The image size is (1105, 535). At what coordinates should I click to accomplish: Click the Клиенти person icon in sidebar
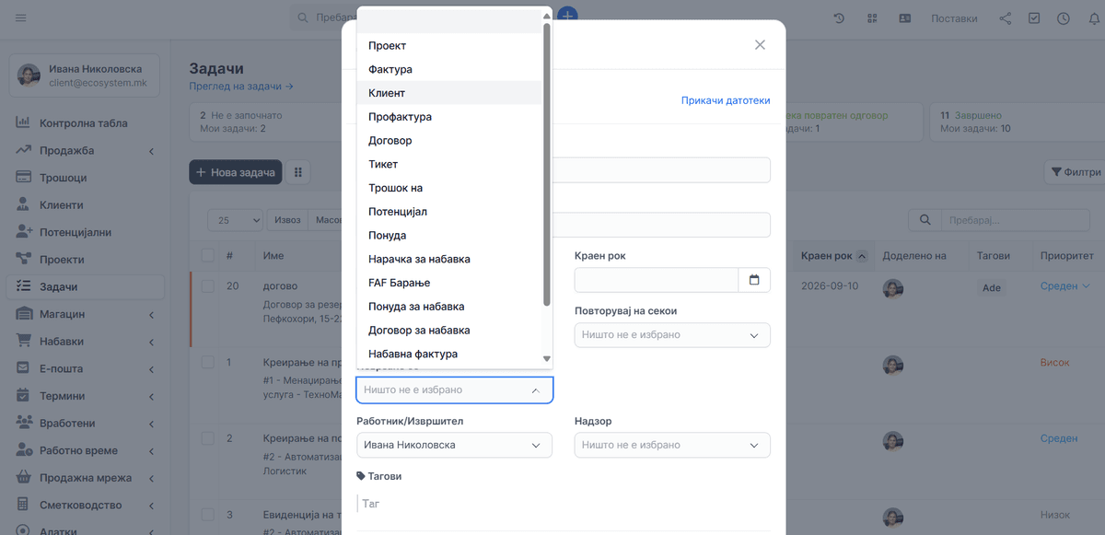(23, 205)
